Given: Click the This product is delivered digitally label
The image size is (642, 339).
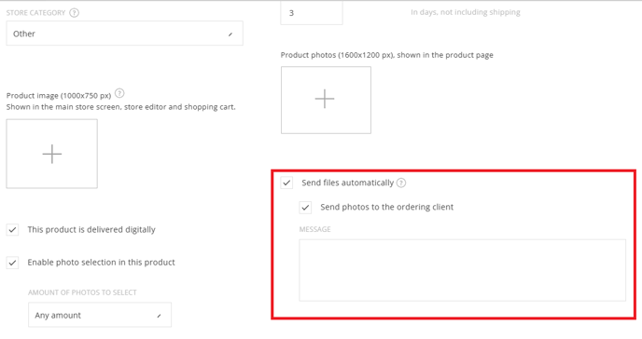Looking at the screenshot, I should point(91,229).
